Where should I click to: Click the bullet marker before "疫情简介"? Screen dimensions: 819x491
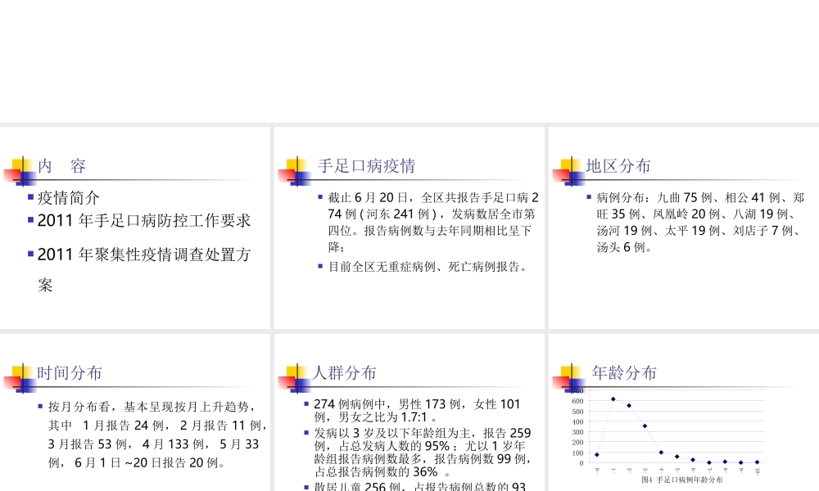click(32, 195)
